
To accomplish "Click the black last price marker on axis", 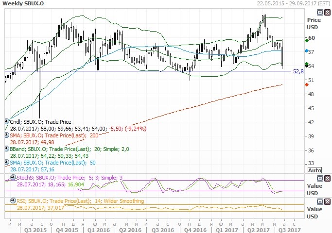I will click(x=306, y=66).
